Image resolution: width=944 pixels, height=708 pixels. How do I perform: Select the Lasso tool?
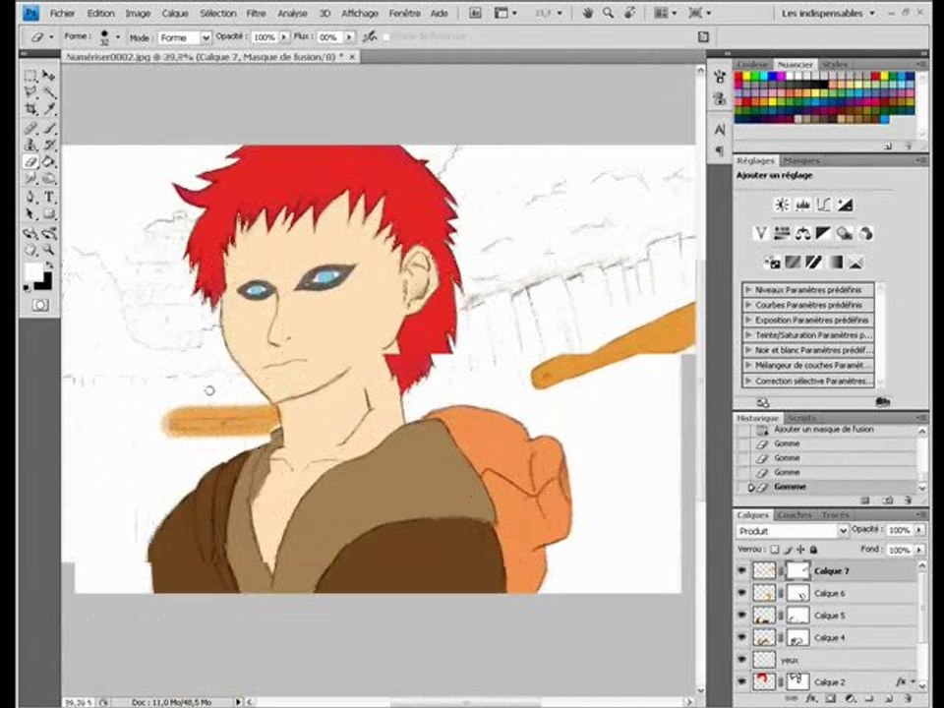[x=30, y=92]
